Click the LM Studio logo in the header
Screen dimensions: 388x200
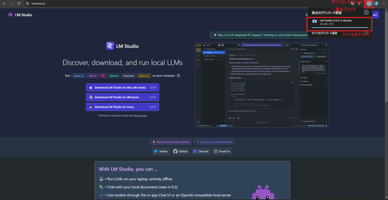20,15
